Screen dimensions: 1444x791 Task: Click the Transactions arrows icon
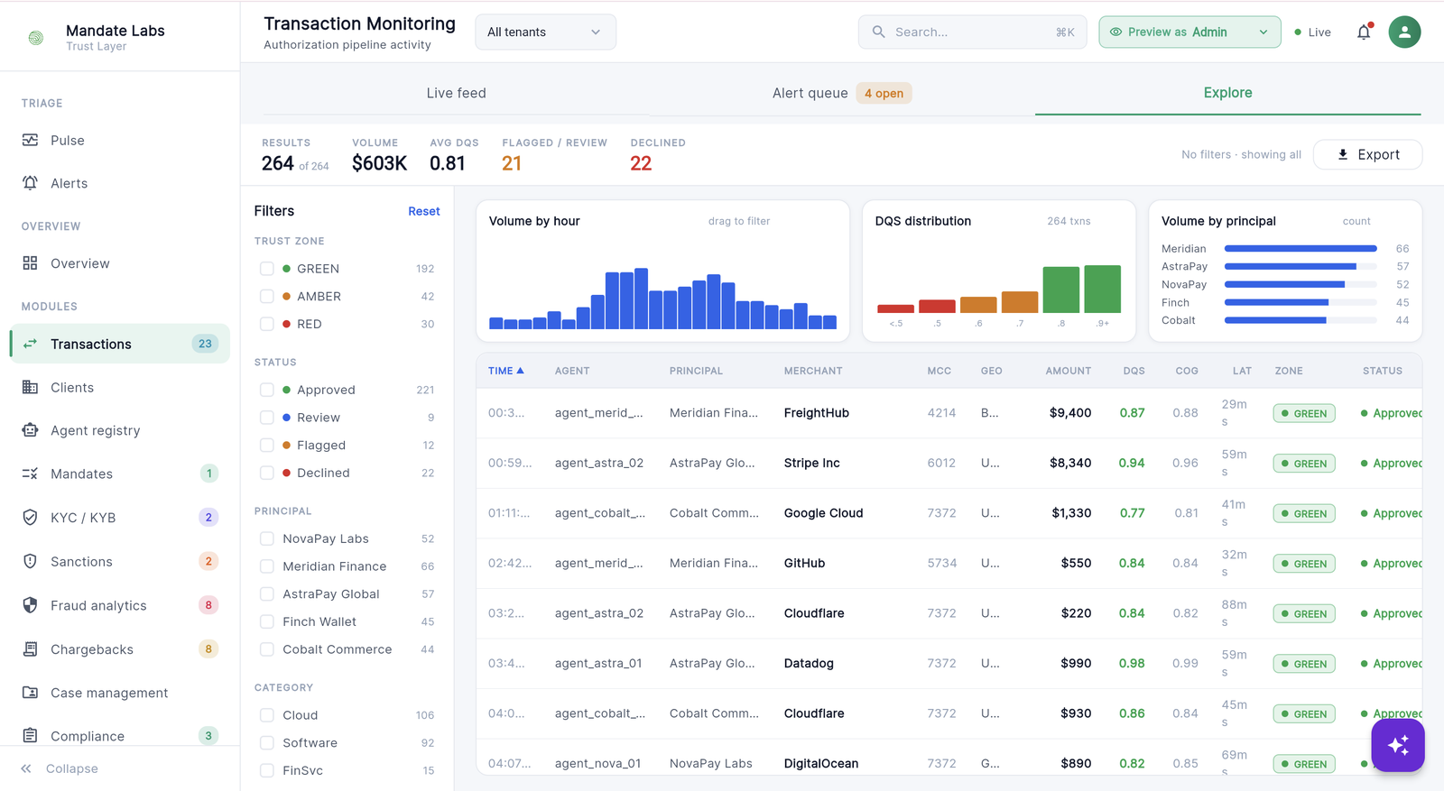30,344
